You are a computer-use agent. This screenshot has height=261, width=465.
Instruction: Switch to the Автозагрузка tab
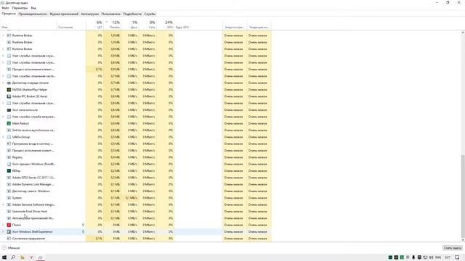[90, 14]
